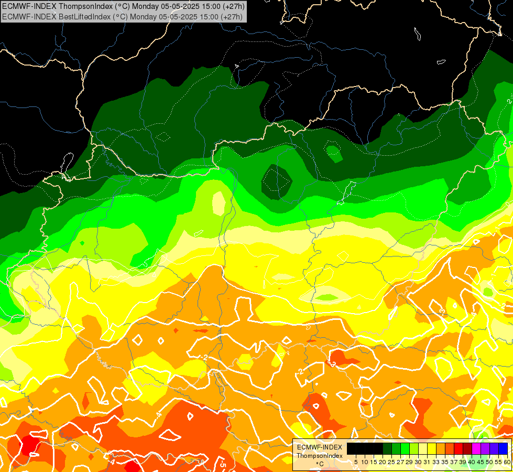Click the bright green 27–29 legend swatch
Viewport: 513px width, 472px height.
[405, 449]
